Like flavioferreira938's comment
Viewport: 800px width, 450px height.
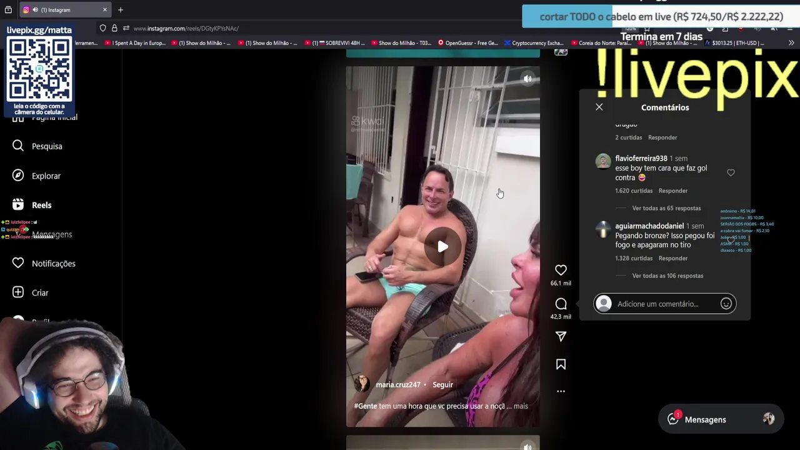(x=731, y=172)
